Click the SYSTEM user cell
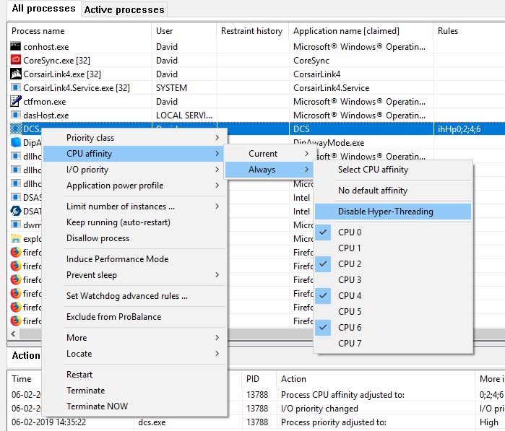The image size is (505, 431). coord(172,88)
